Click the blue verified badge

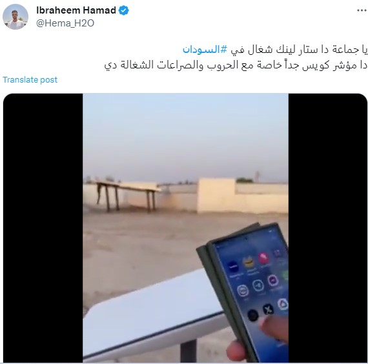click(x=124, y=10)
